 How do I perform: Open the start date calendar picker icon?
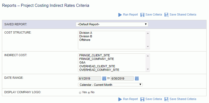(x=104, y=78)
